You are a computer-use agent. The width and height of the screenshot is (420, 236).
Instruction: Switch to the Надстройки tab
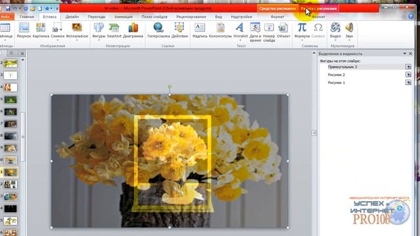click(241, 16)
